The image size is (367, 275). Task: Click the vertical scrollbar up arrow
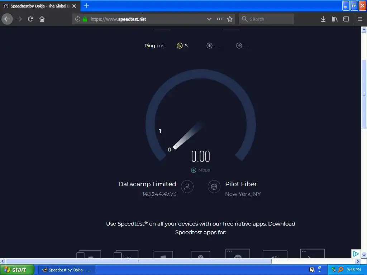click(x=364, y=29)
